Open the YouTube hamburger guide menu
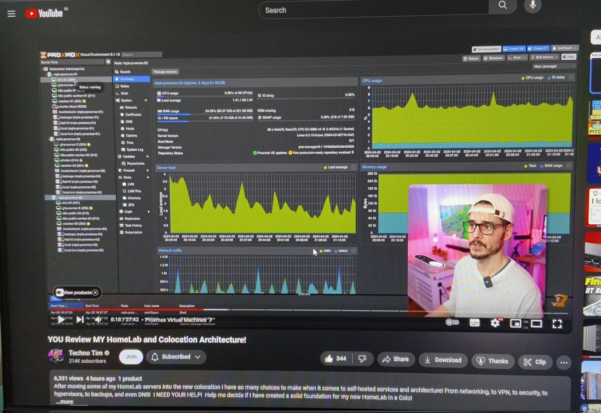Screen dimensions: 601x413 tap(11, 14)
